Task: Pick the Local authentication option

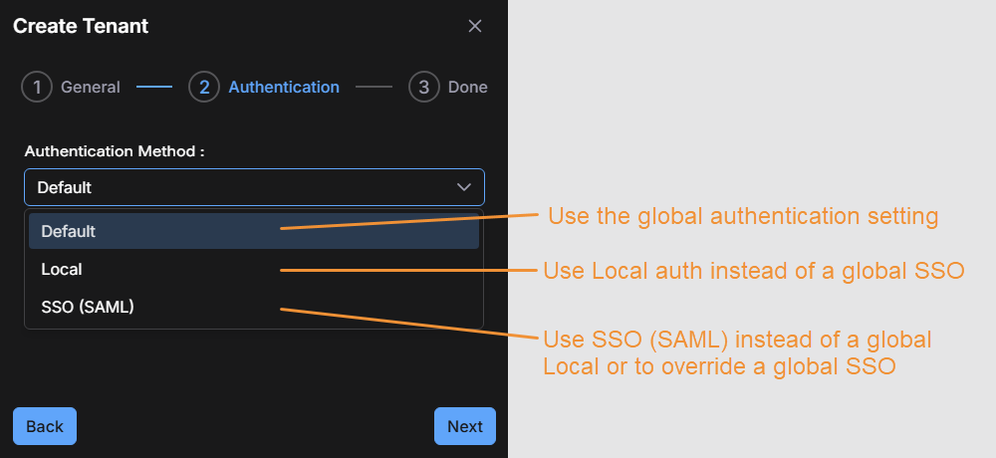Action: (62, 269)
